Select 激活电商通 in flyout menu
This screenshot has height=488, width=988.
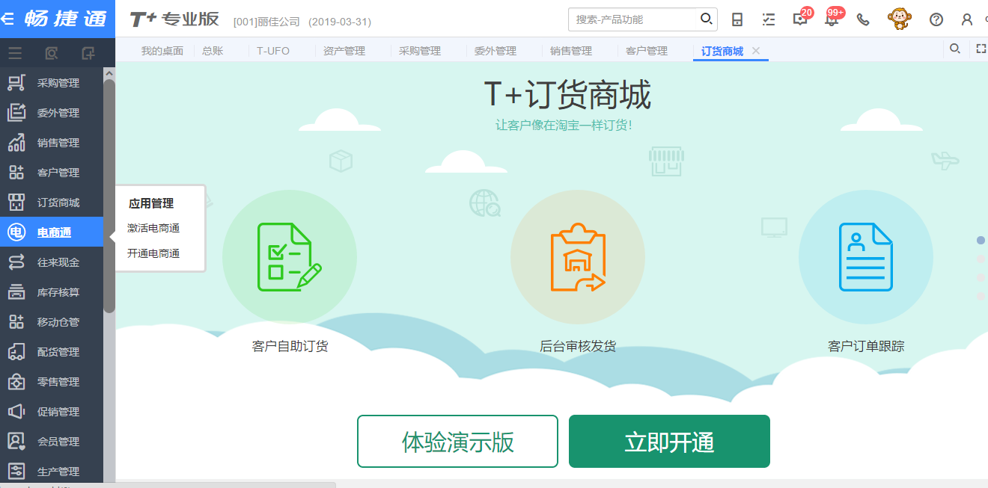click(153, 229)
